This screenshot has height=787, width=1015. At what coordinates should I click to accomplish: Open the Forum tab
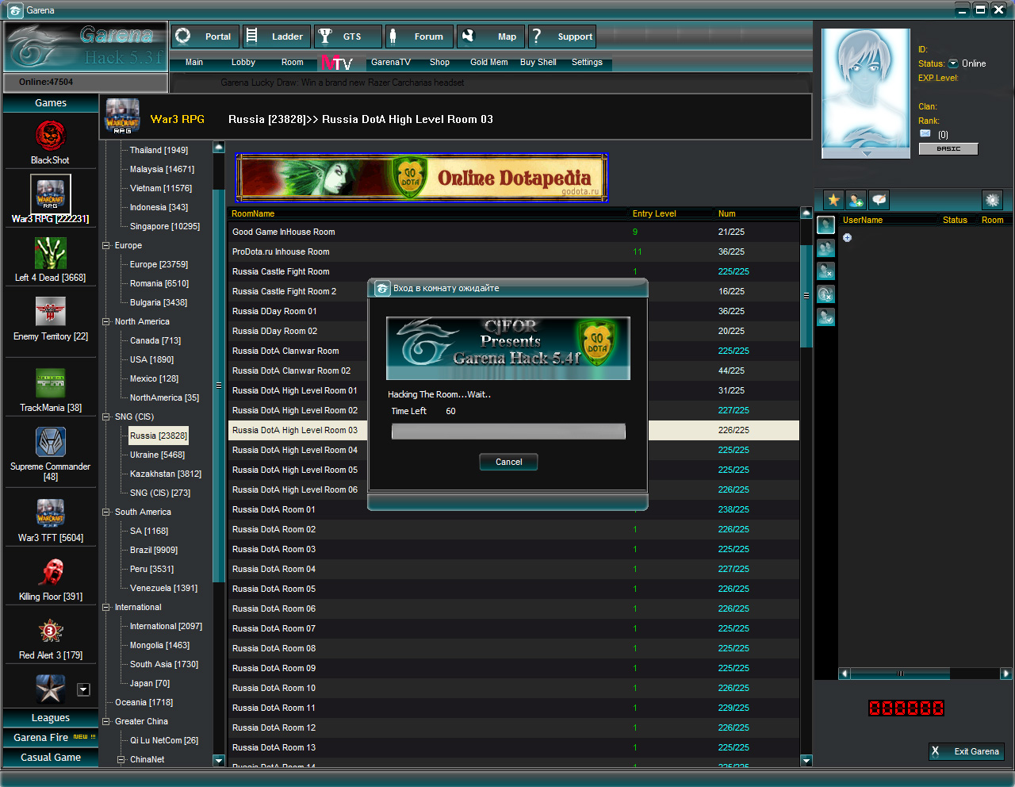click(x=419, y=36)
